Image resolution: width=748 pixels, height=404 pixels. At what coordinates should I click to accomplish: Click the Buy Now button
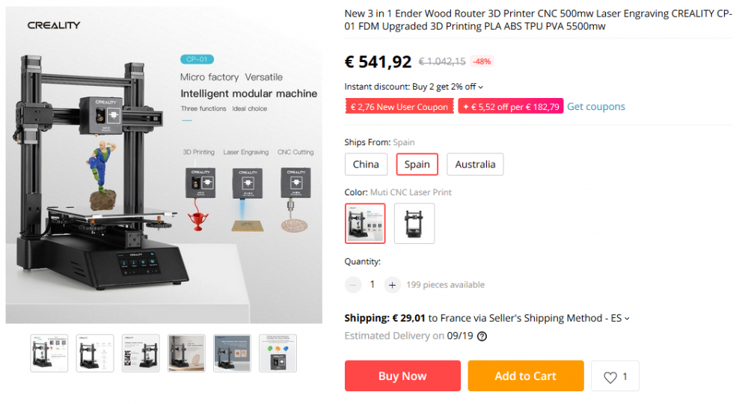402,376
